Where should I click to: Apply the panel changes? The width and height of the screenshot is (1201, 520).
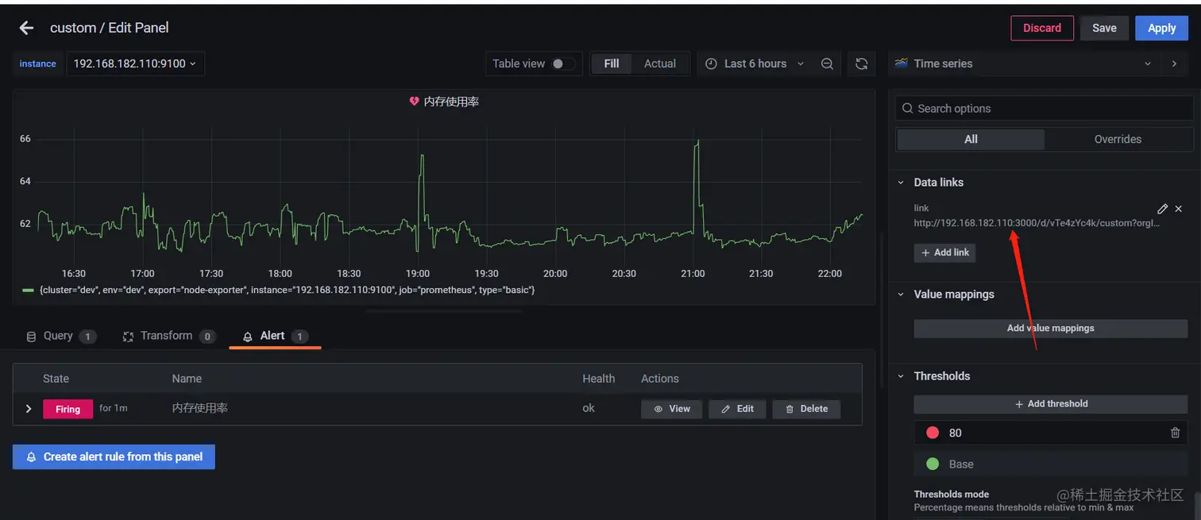(x=1161, y=27)
